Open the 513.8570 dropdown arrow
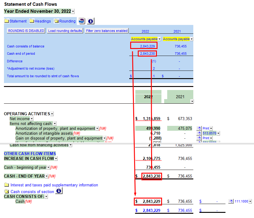 218,133
